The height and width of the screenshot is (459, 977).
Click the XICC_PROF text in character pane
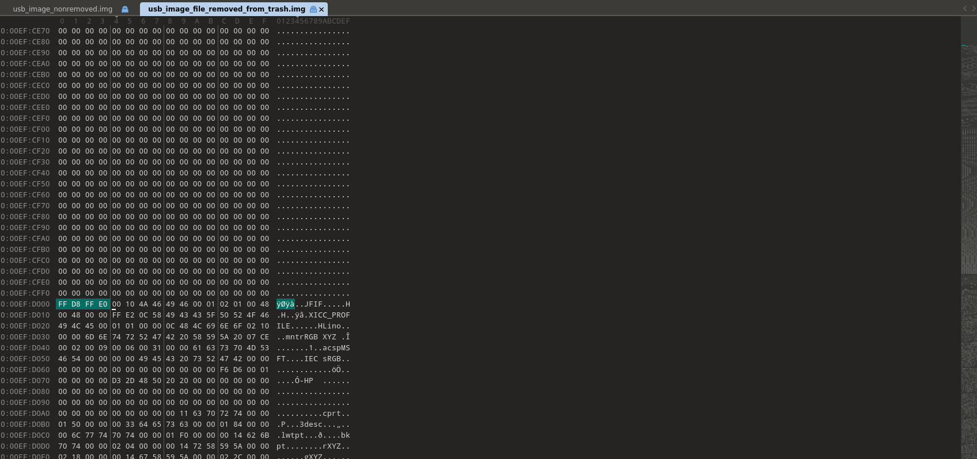click(329, 315)
